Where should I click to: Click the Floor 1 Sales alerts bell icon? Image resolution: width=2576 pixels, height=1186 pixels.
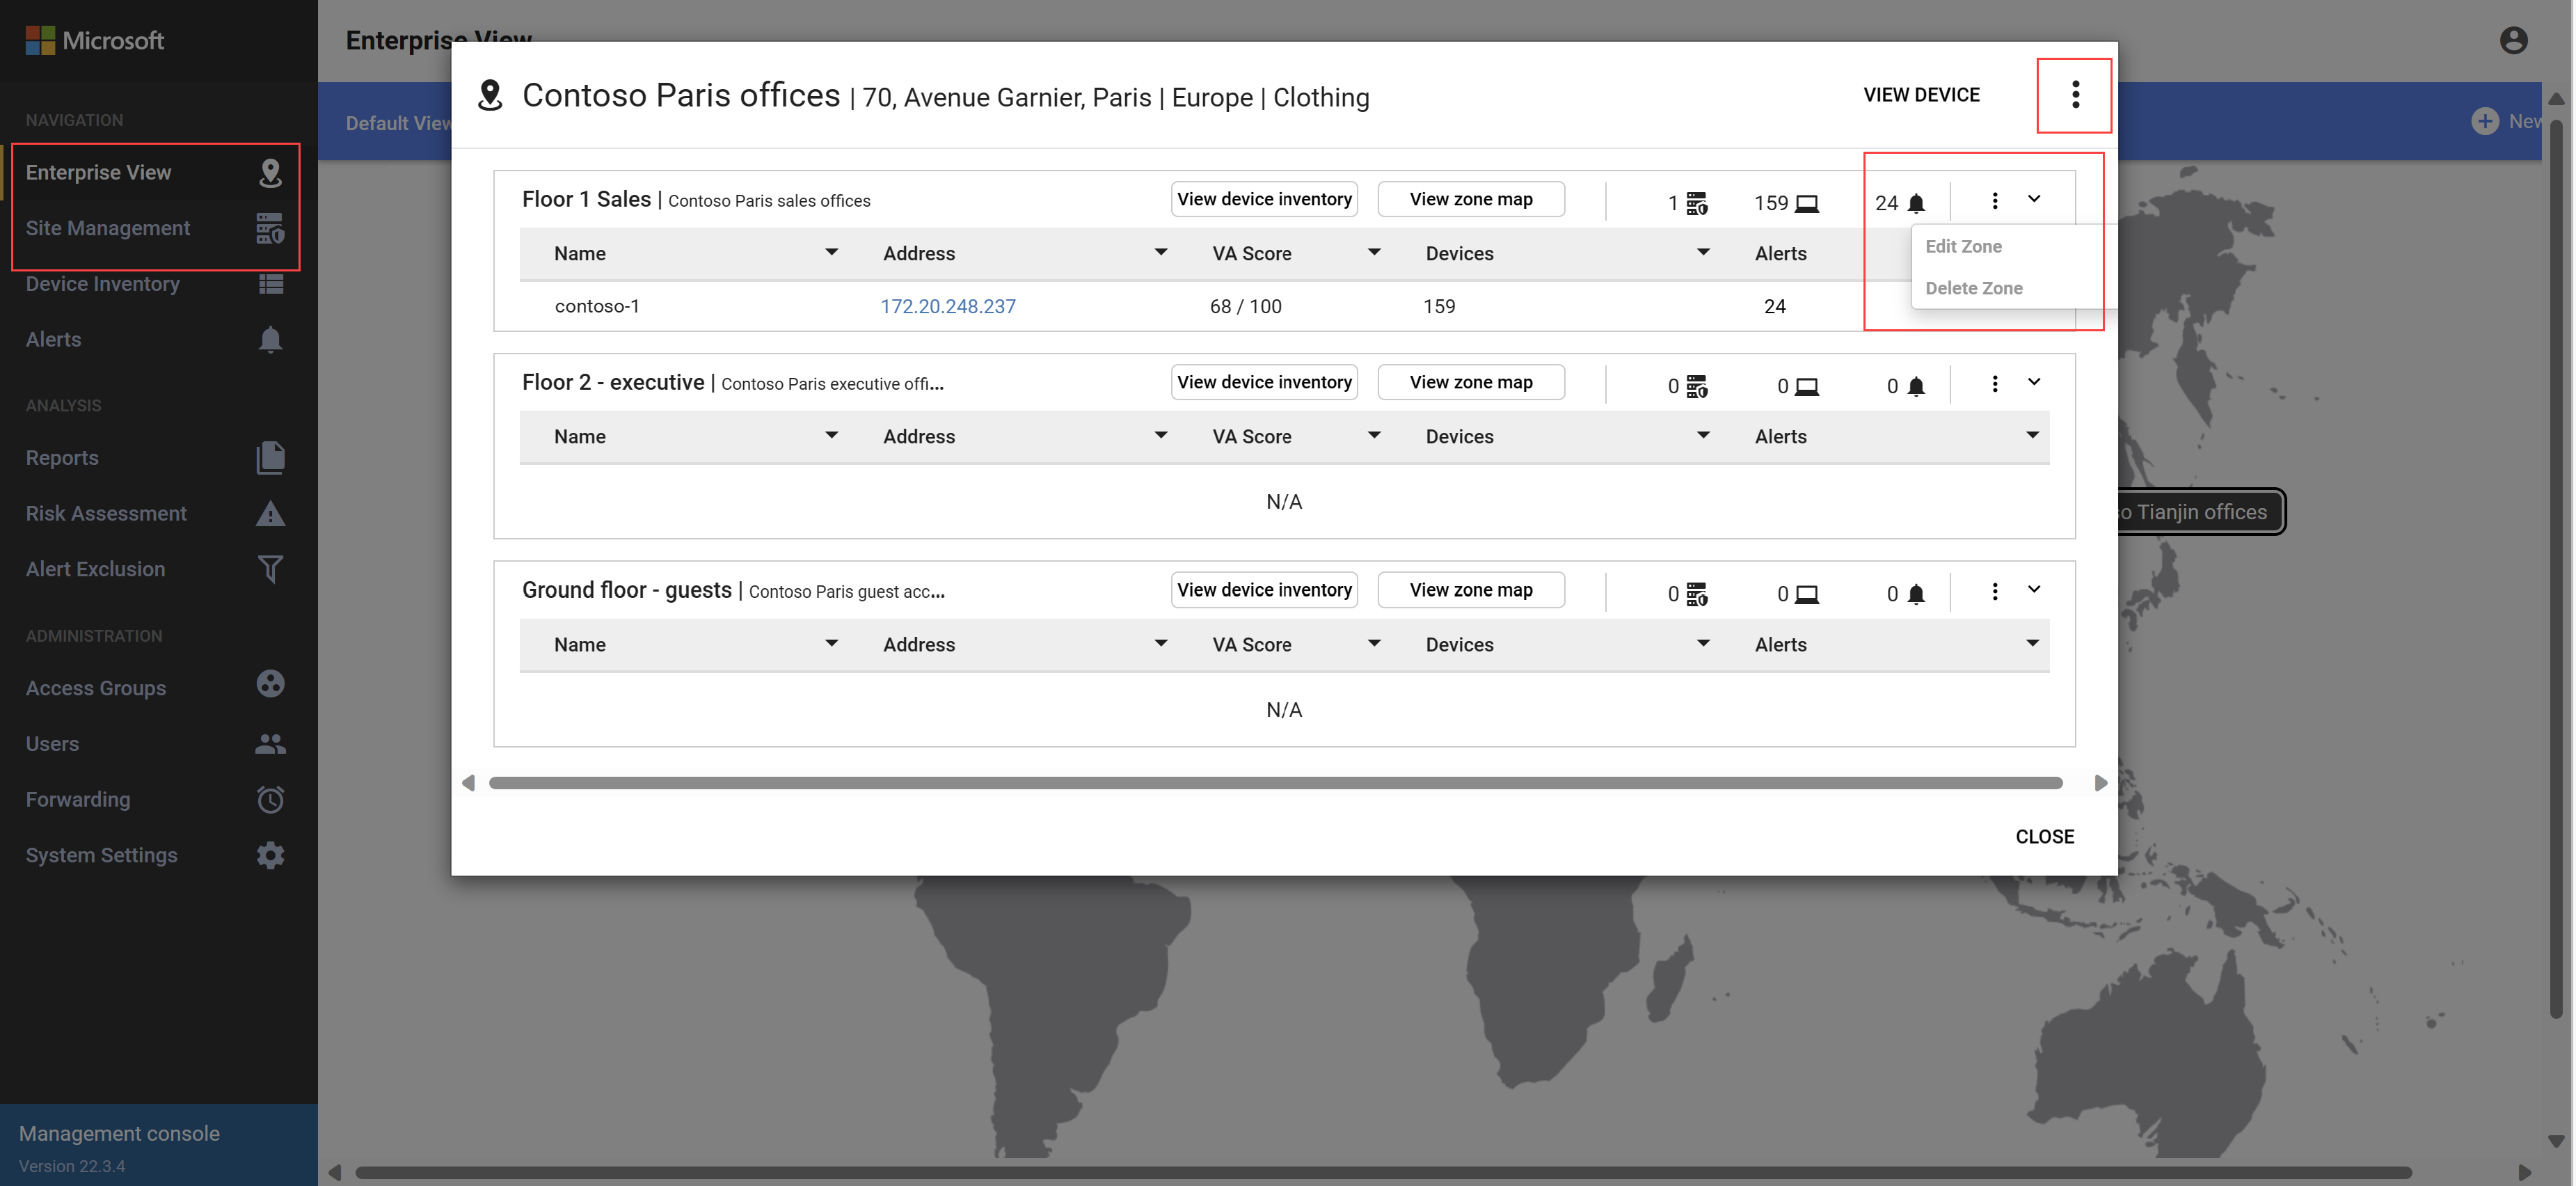(1916, 203)
